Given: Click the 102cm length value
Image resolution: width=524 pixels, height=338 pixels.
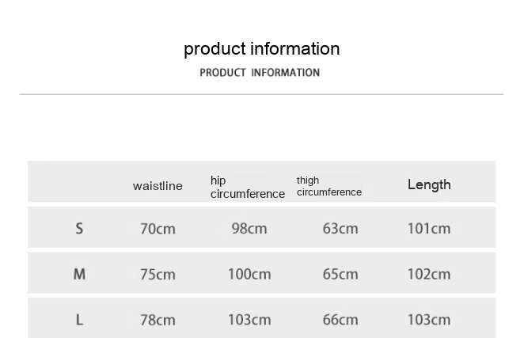Looking at the screenshot, I should click(x=429, y=274).
